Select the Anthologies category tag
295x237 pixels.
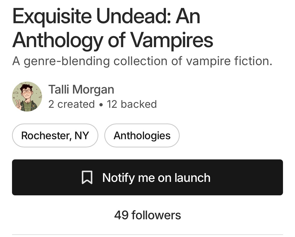coord(142,135)
